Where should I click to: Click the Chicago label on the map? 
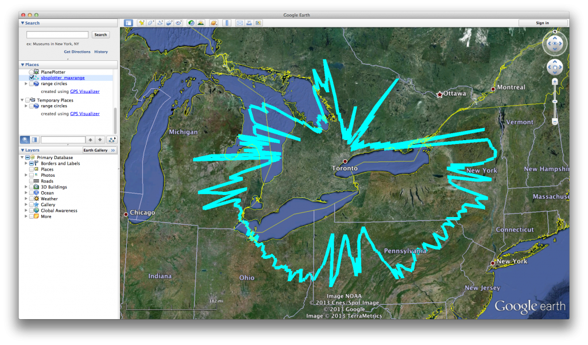[x=142, y=212]
